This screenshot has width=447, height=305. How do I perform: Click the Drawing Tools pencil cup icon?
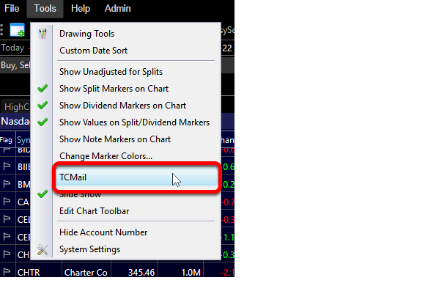pos(43,34)
